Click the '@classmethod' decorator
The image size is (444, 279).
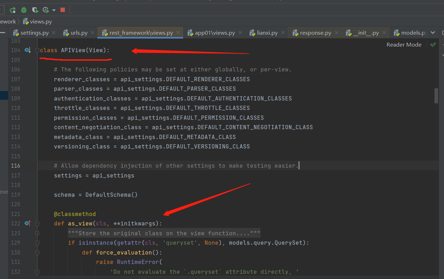pos(75,214)
